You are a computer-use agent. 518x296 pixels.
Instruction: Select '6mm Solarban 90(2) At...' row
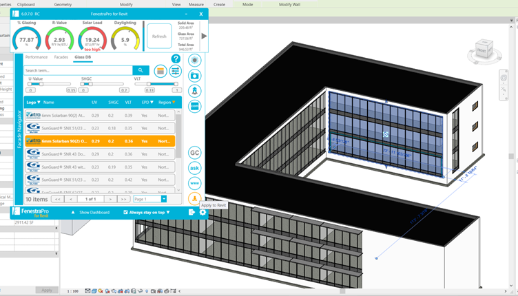pyautogui.click(x=100, y=116)
